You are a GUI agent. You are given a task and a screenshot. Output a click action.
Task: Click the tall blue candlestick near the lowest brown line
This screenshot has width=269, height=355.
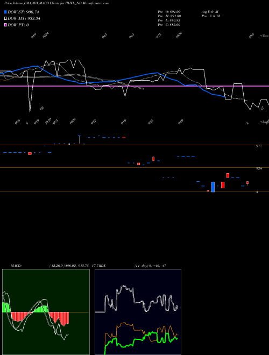click(x=213, y=187)
